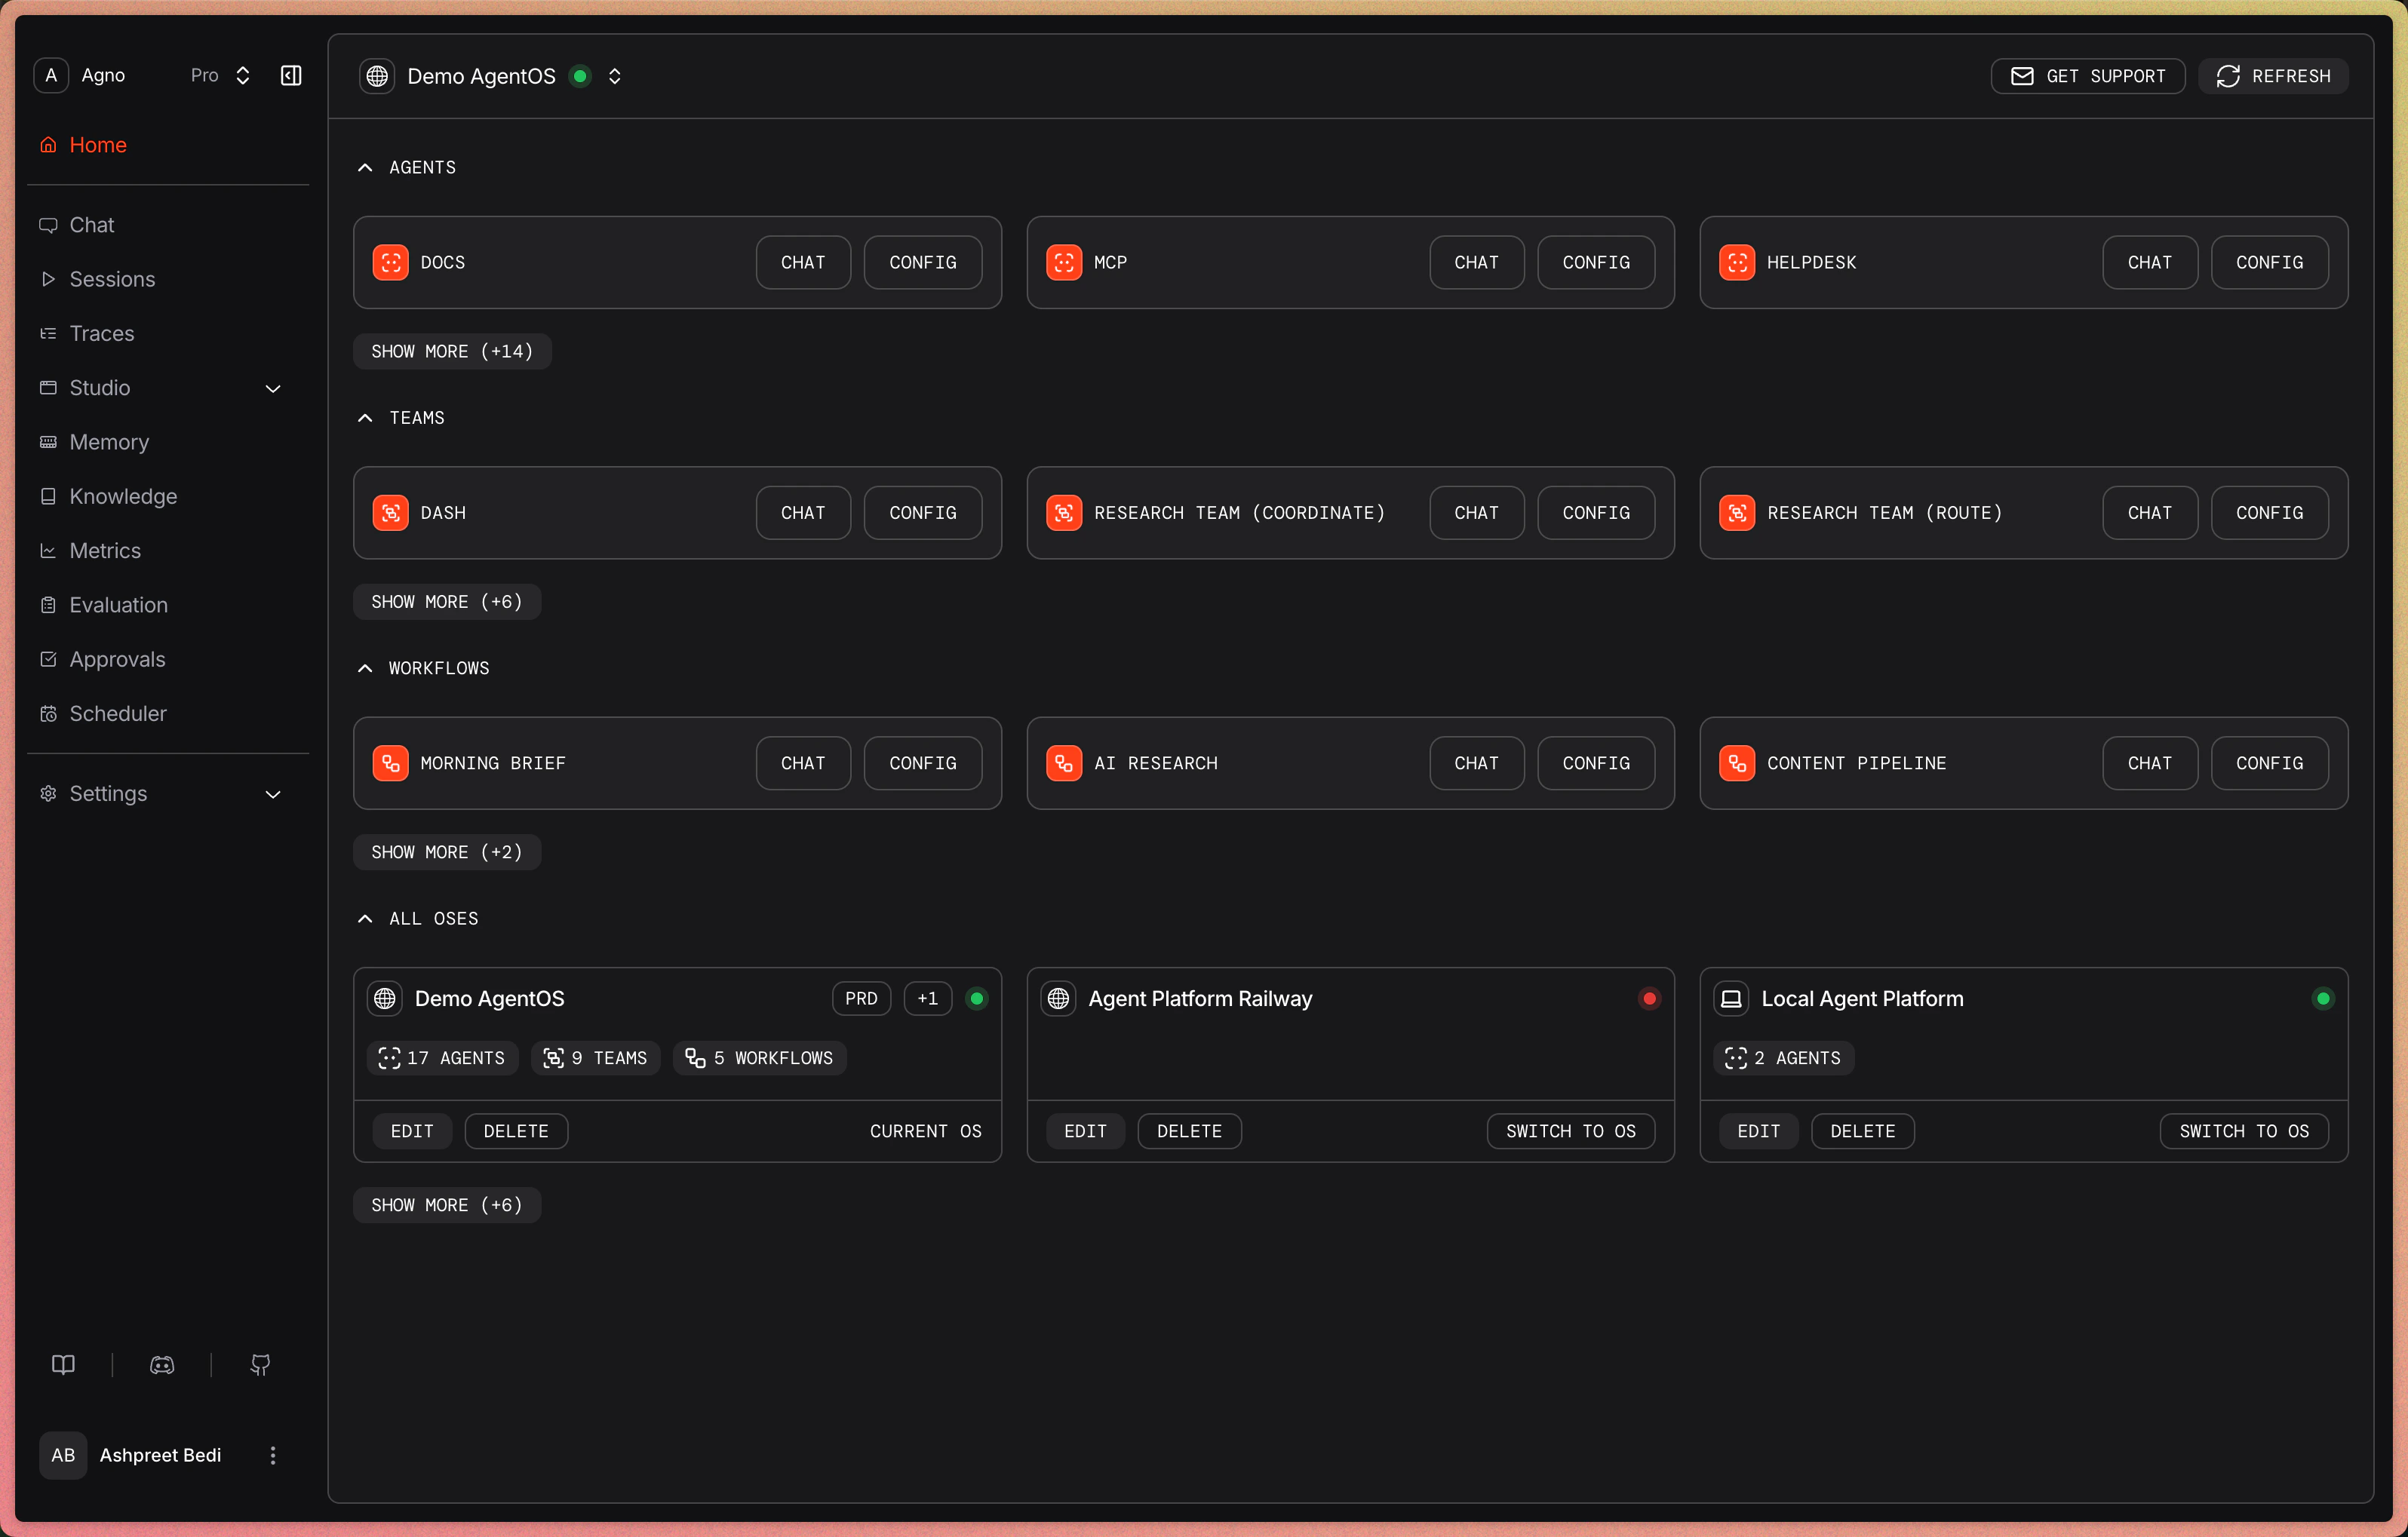Open the Agno Pro workspace switcher
Viewport: 2408px width, 1537px height.
tap(242, 76)
